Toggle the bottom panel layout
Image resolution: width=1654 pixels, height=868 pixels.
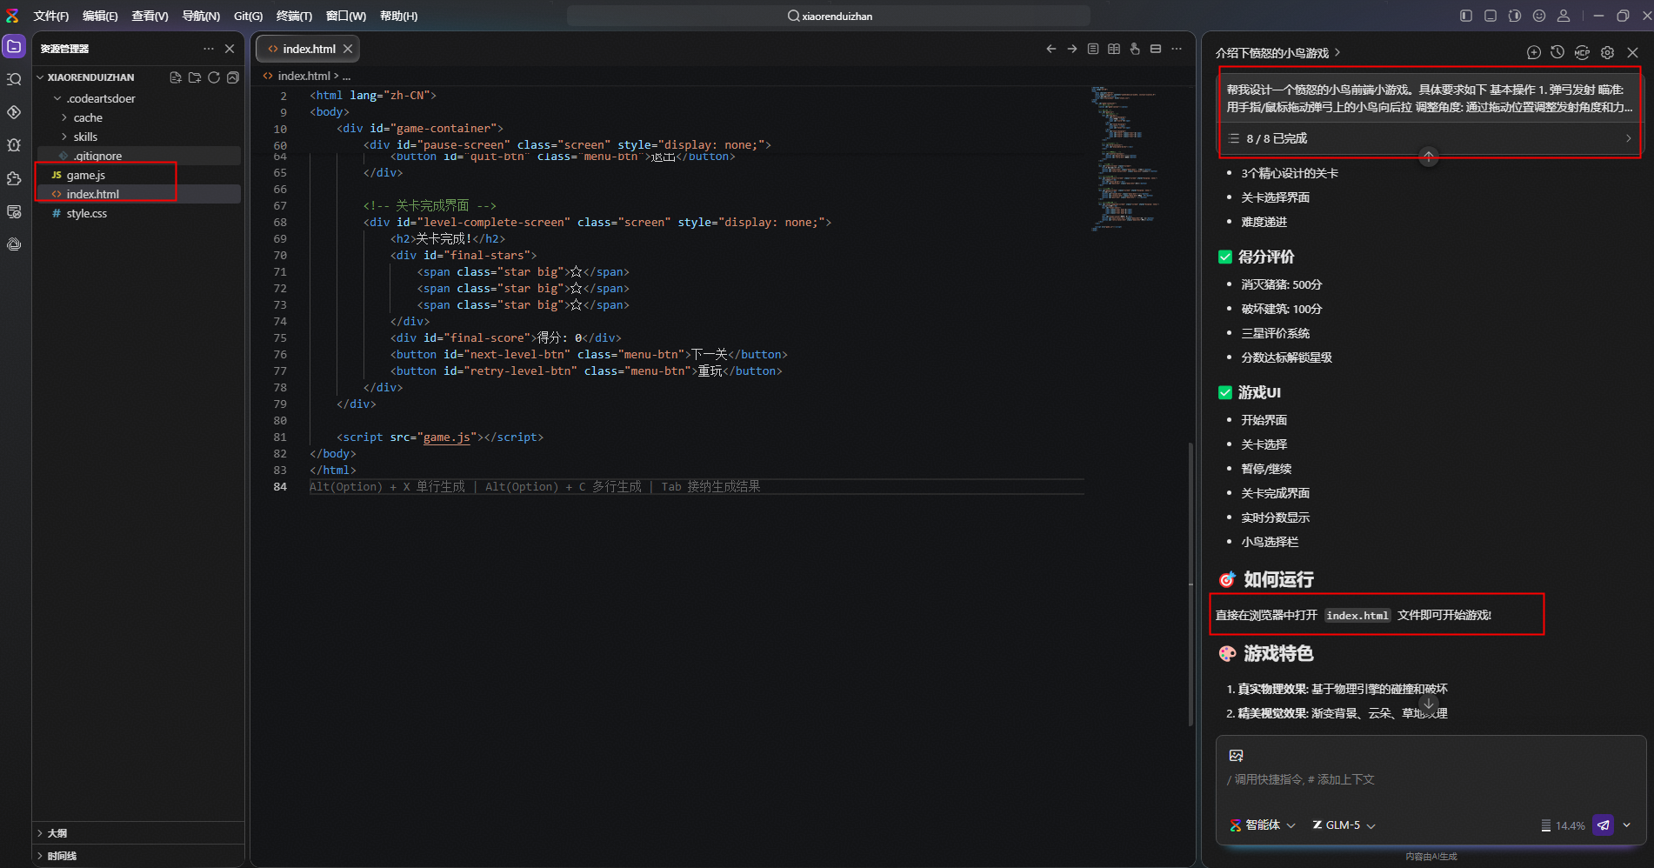pyautogui.click(x=1491, y=16)
